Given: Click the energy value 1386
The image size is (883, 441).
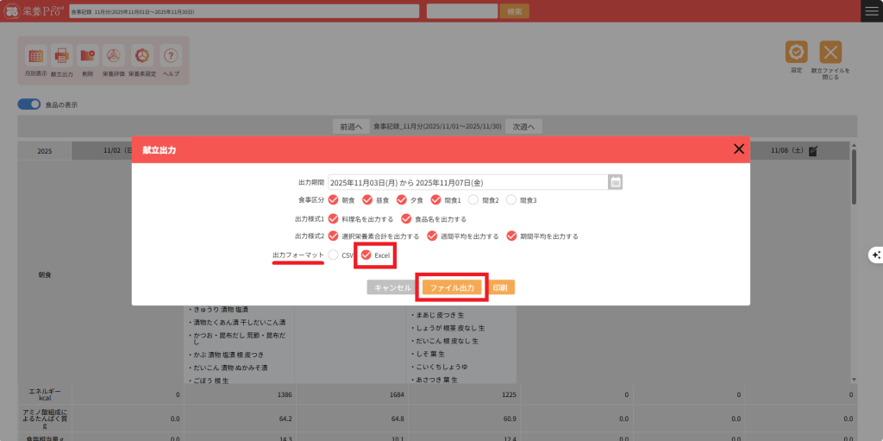Looking at the screenshot, I should click(x=284, y=394).
